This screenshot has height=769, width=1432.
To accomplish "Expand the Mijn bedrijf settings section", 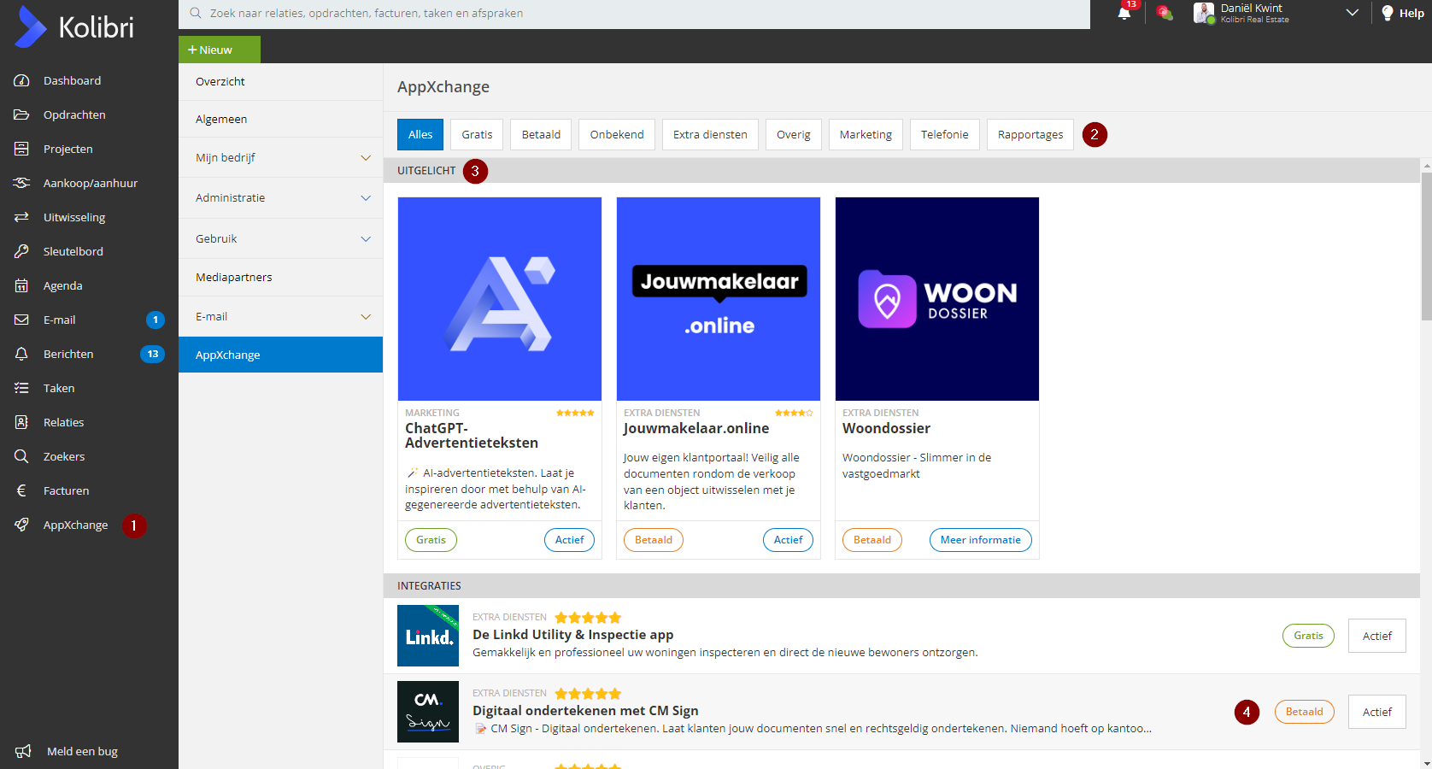I will click(280, 157).
